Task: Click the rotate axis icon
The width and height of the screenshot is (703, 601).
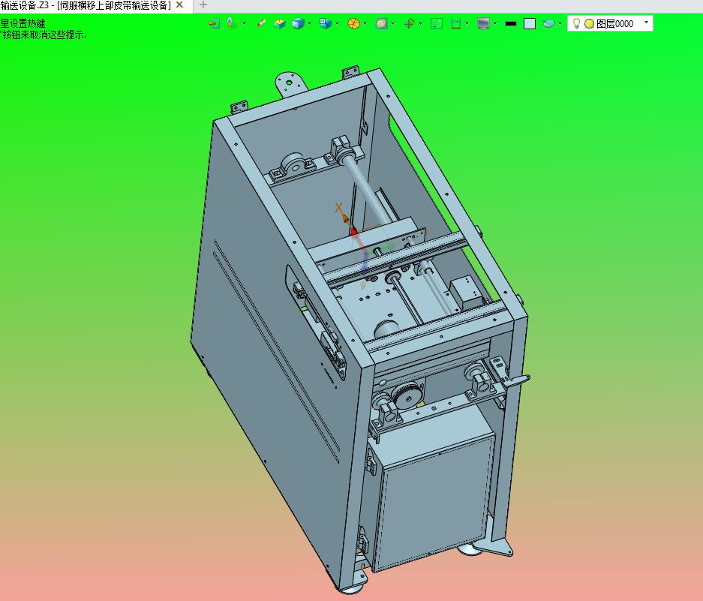Action: [x=409, y=24]
